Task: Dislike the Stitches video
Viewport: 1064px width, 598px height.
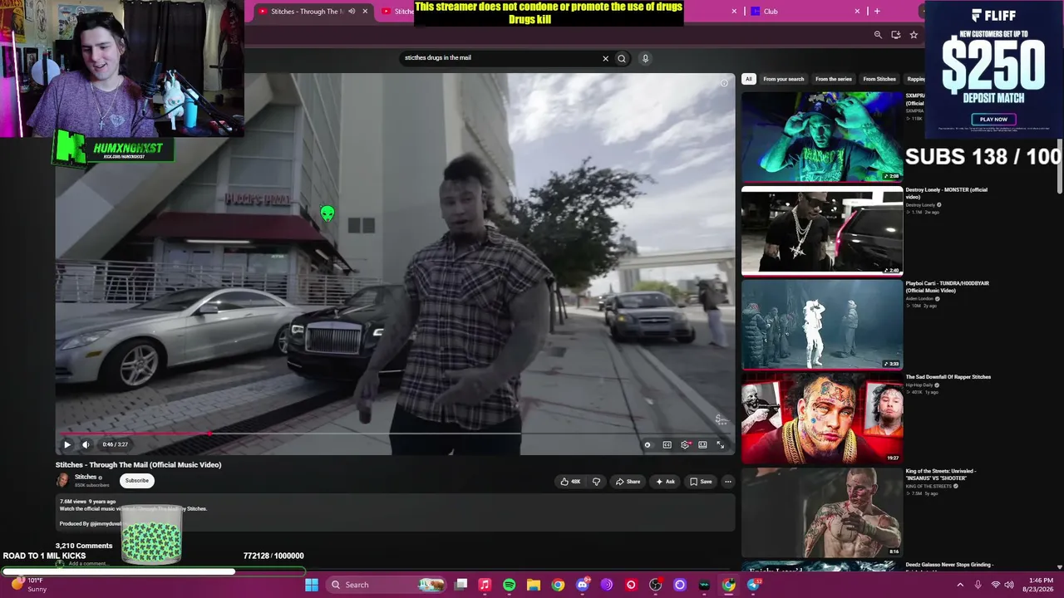Action: pos(596,482)
